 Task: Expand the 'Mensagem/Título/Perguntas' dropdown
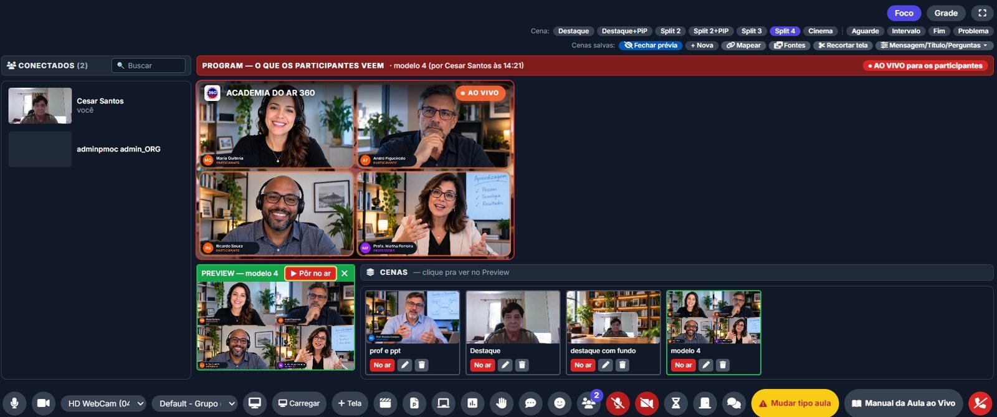[935, 46]
